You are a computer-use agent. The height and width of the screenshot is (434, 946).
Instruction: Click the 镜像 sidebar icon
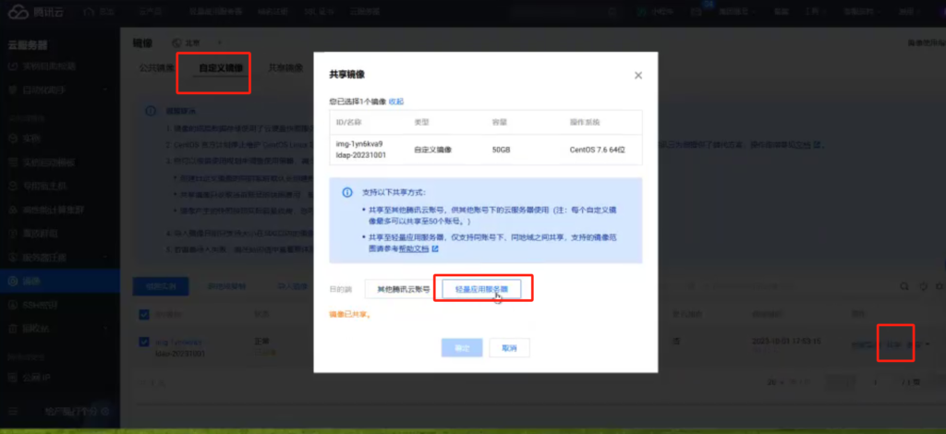[13, 281]
